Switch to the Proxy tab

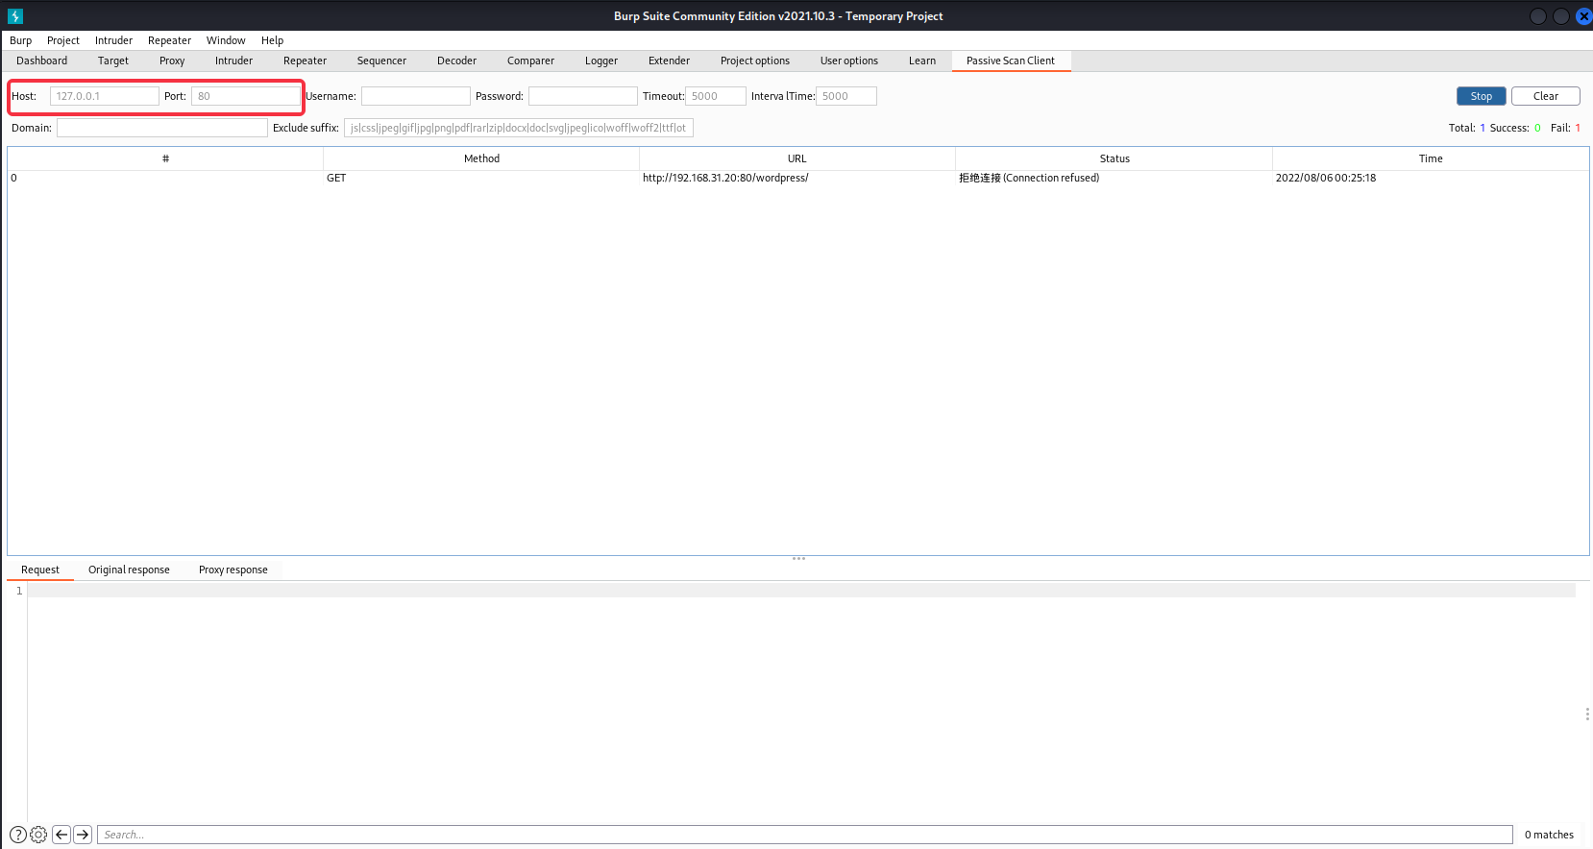pyautogui.click(x=172, y=61)
